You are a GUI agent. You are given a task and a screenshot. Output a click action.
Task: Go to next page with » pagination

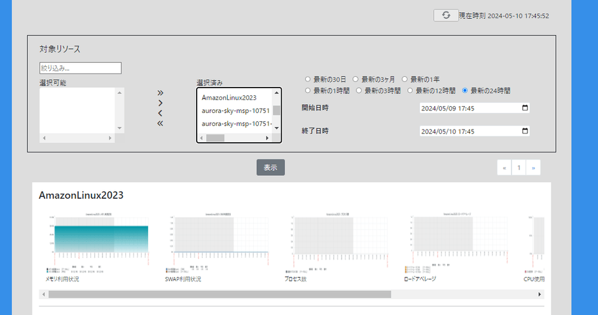(533, 168)
